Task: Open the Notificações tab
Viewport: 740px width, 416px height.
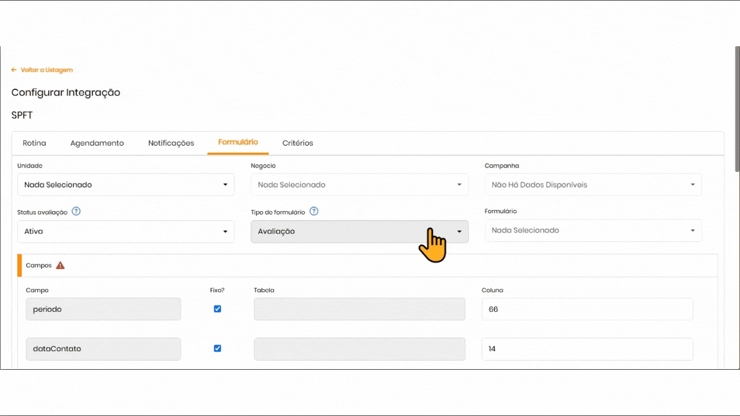Action: click(171, 143)
